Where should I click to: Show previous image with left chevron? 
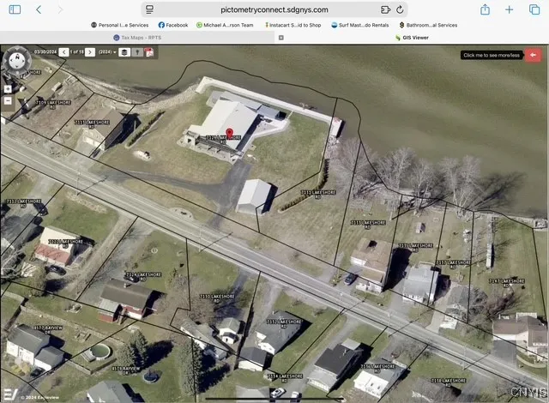(64, 52)
